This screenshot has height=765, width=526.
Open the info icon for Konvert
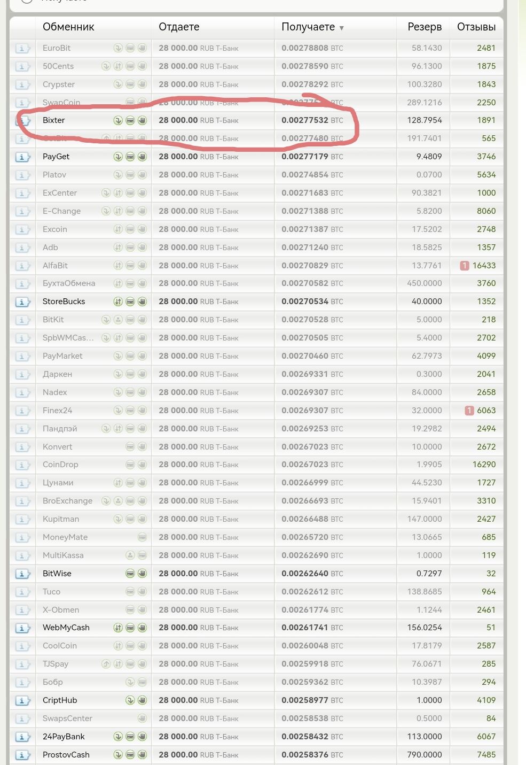22,447
